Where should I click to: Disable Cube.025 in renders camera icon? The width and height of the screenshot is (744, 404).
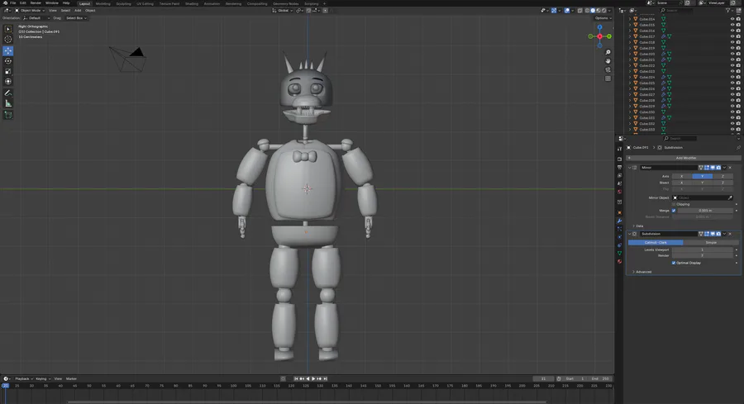click(738, 83)
